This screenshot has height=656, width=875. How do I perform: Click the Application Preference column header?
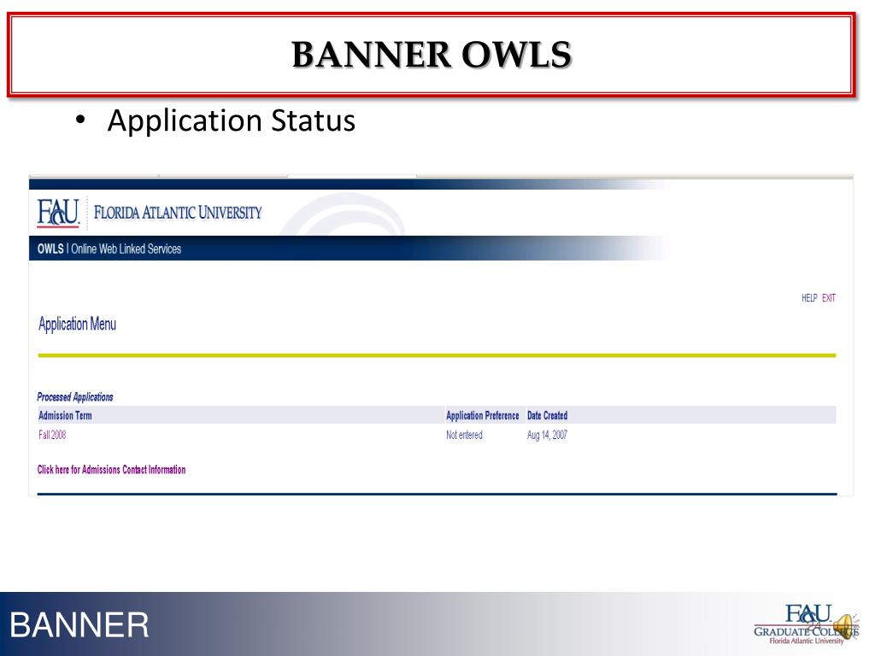click(483, 416)
